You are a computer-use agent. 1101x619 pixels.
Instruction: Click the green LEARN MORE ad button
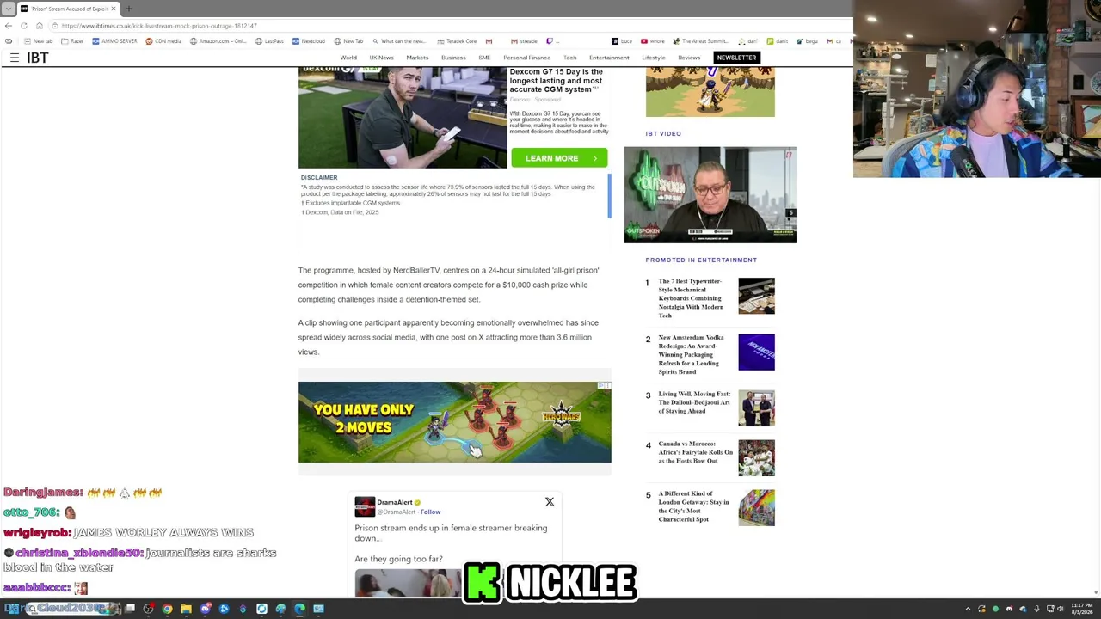point(559,158)
